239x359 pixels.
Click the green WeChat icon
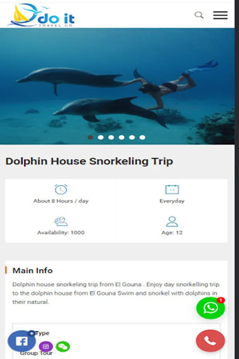coord(63,346)
